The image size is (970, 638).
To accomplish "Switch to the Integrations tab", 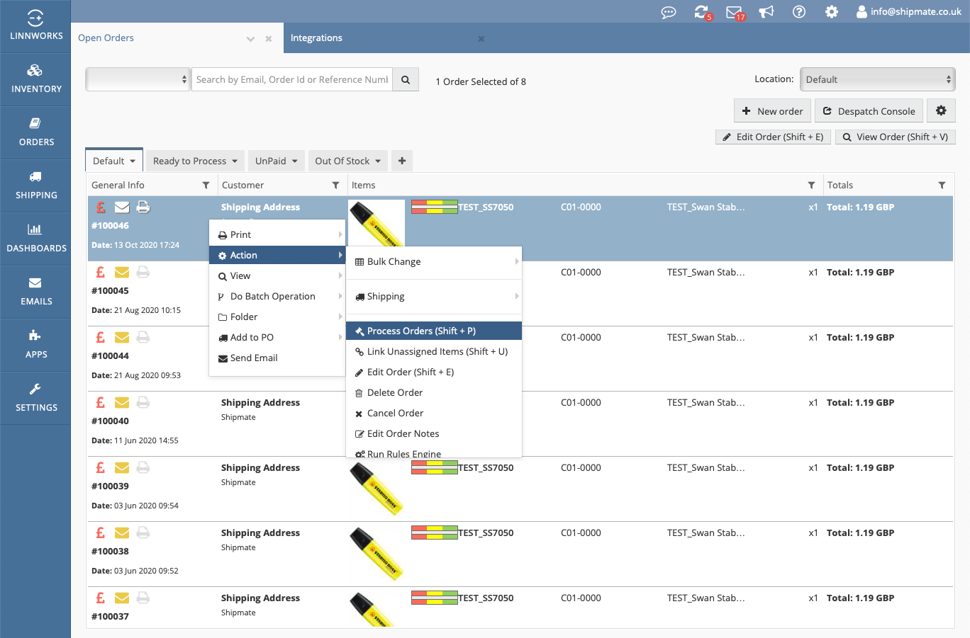I will click(x=316, y=38).
